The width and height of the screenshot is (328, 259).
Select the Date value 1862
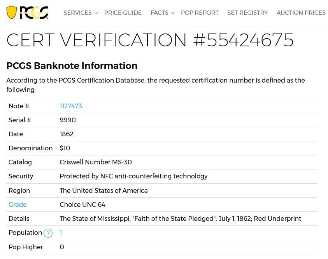click(66, 134)
